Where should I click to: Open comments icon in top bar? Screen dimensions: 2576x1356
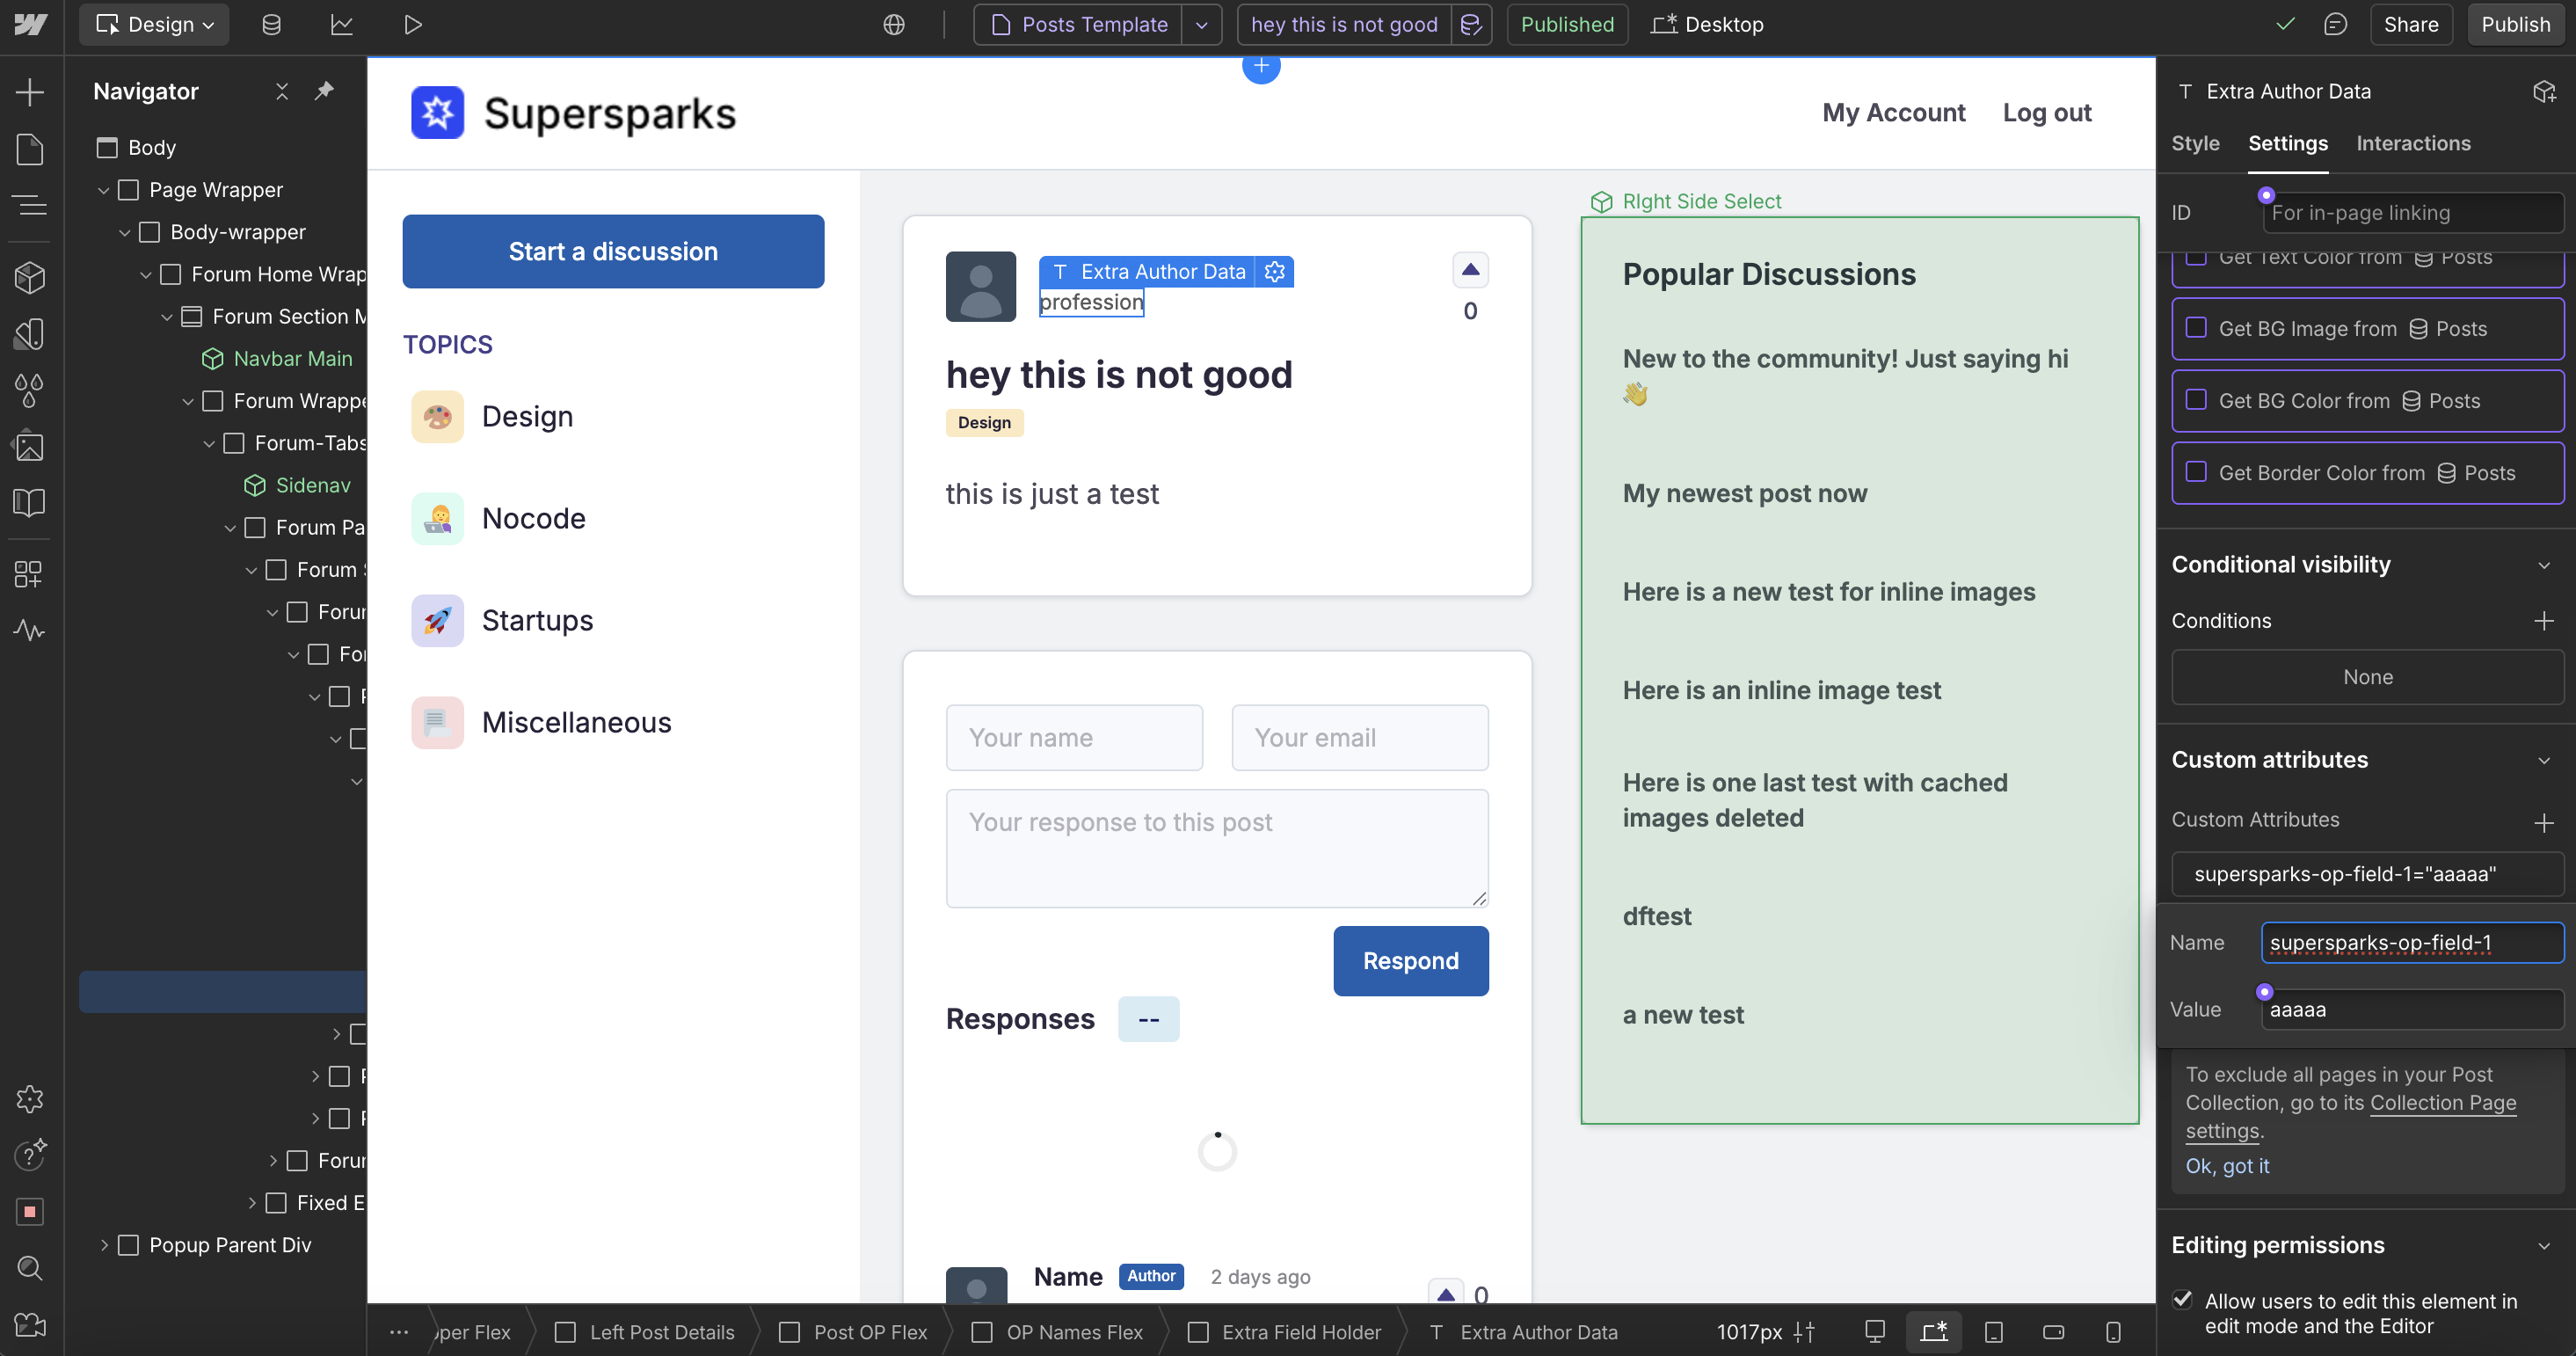(x=2335, y=24)
